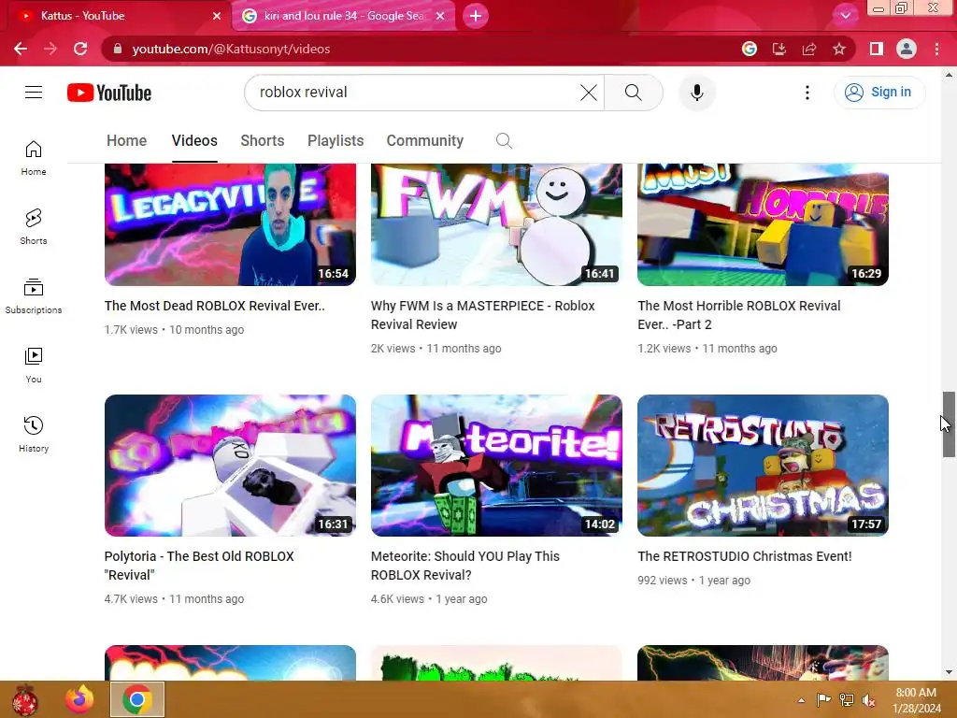Click the Google icon in address bar
The height and width of the screenshot is (718, 957).
(x=750, y=49)
